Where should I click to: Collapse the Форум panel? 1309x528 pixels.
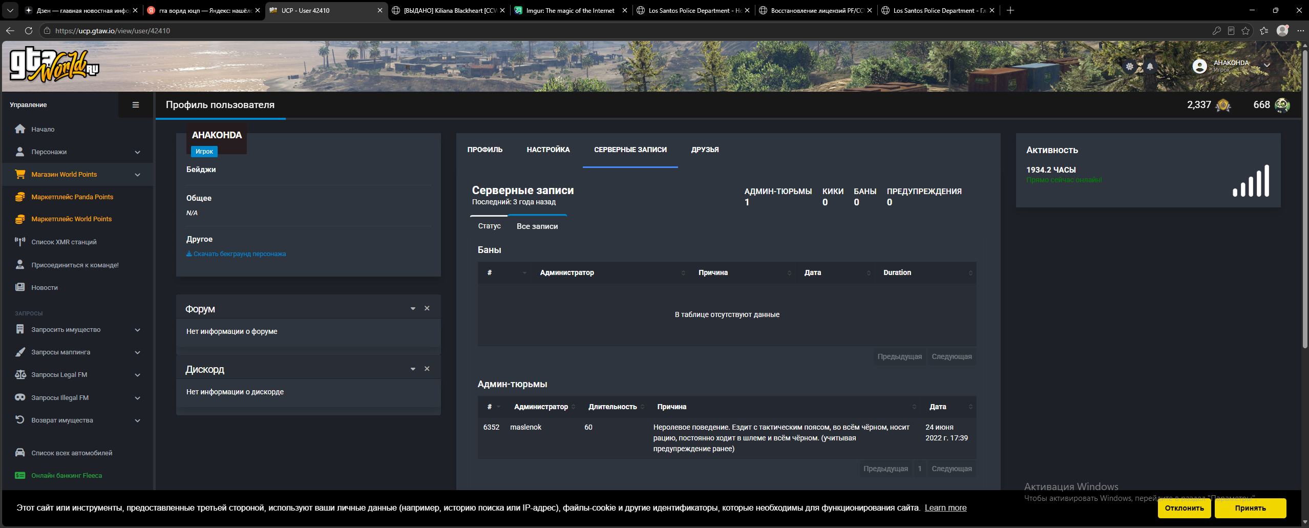(x=413, y=308)
